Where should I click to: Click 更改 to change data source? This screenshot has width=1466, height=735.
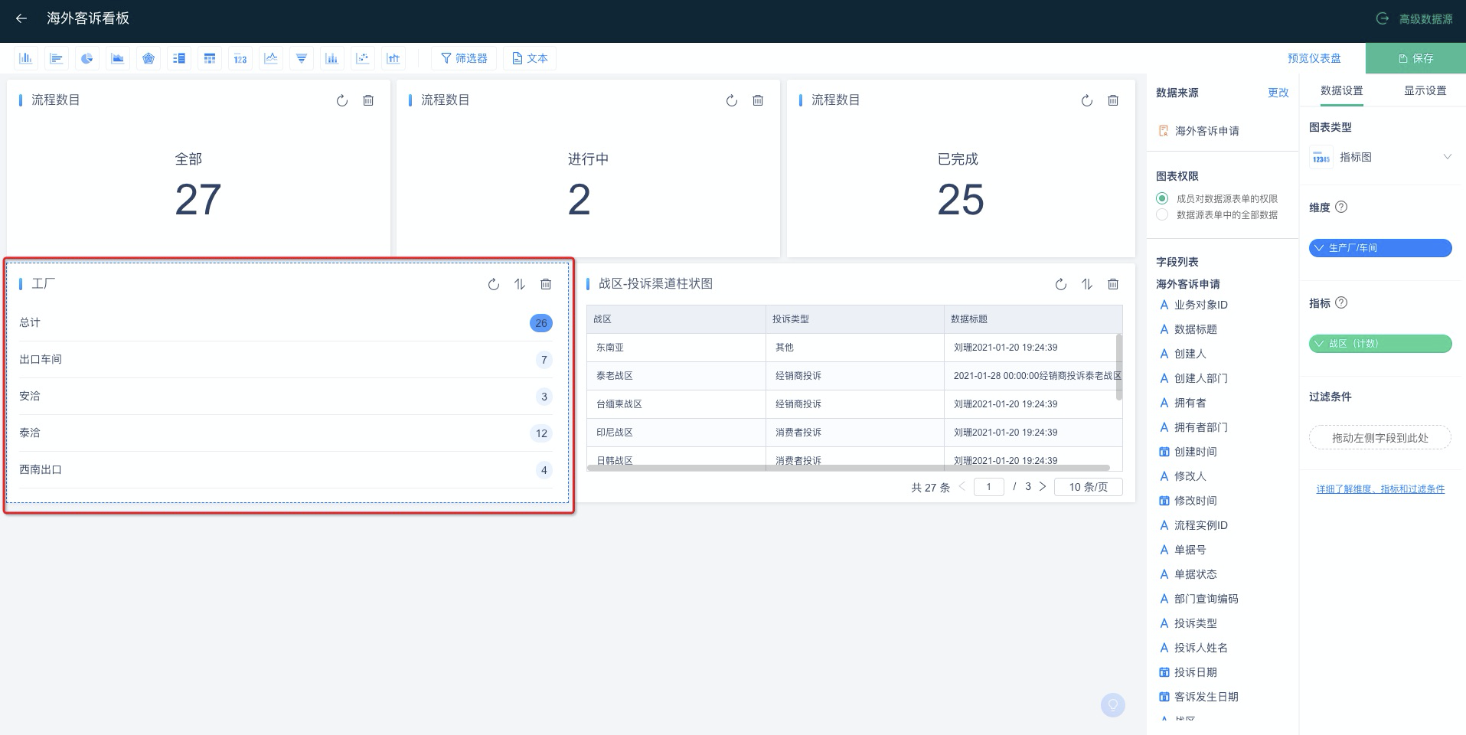click(x=1278, y=93)
